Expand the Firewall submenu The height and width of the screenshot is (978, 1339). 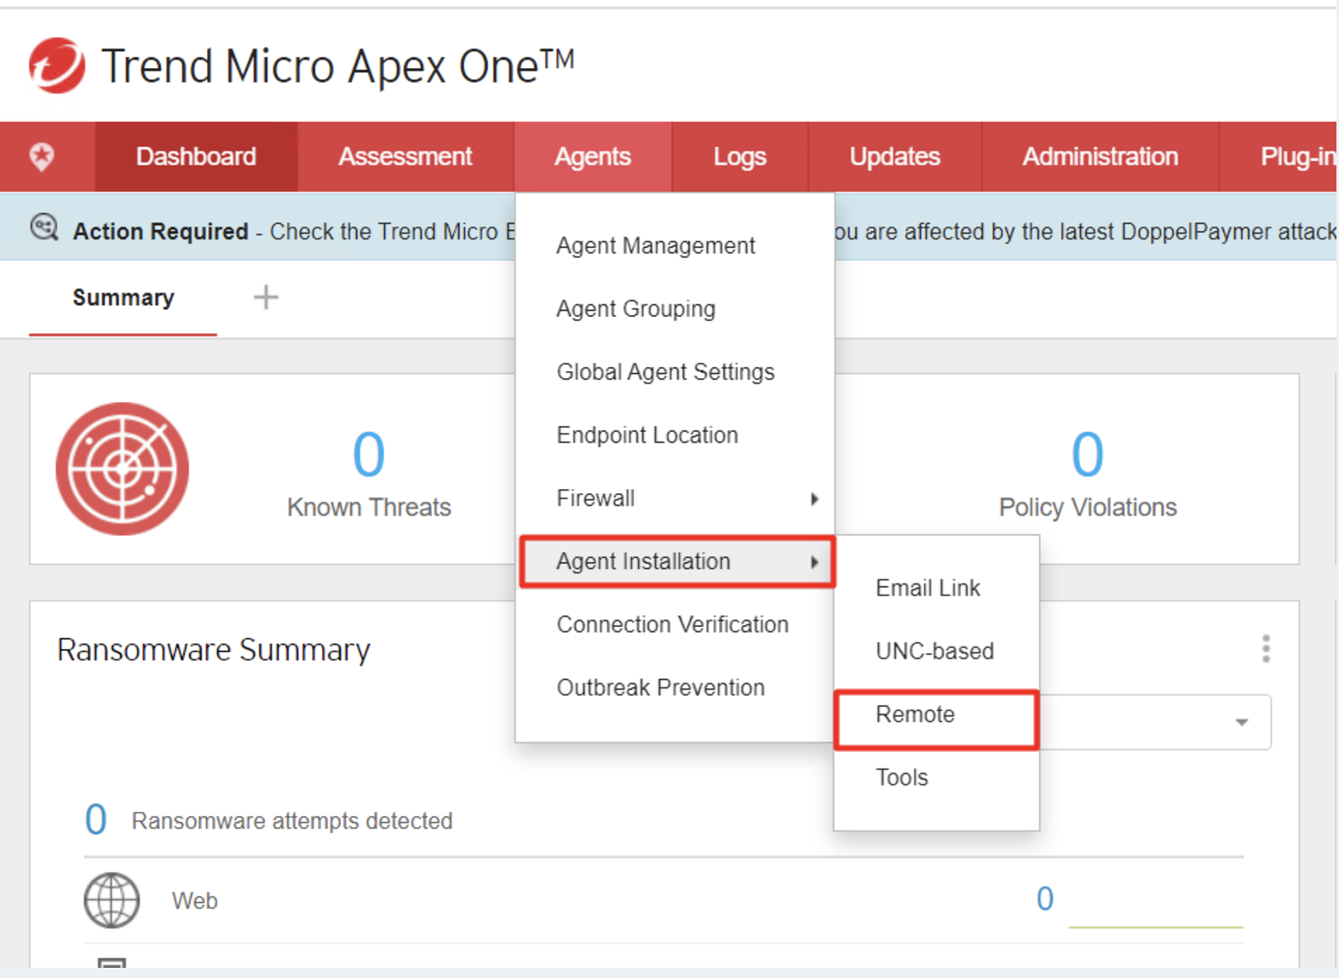[675, 498]
